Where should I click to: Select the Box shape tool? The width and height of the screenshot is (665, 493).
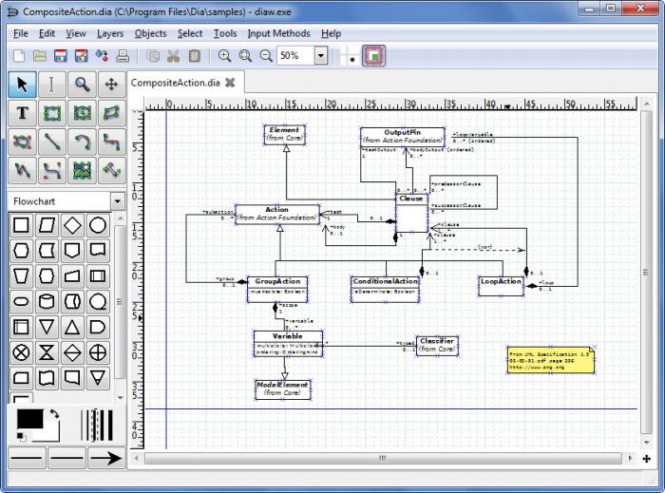click(52, 113)
